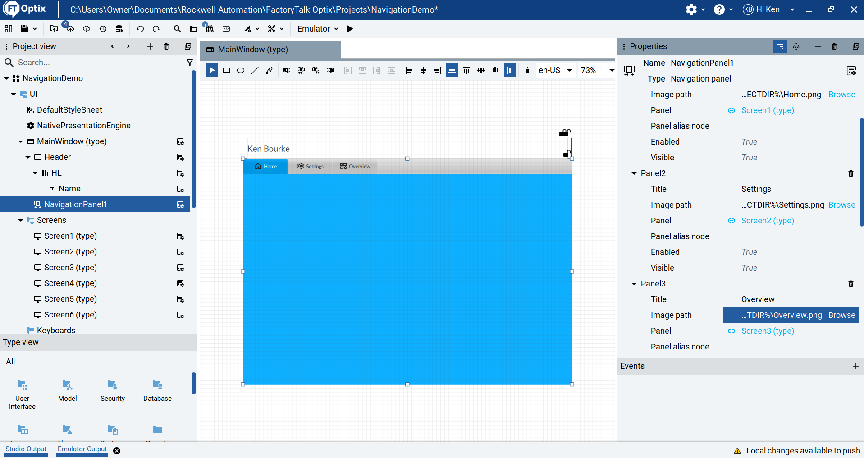Undo the last action
864x458 pixels.
(140, 29)
